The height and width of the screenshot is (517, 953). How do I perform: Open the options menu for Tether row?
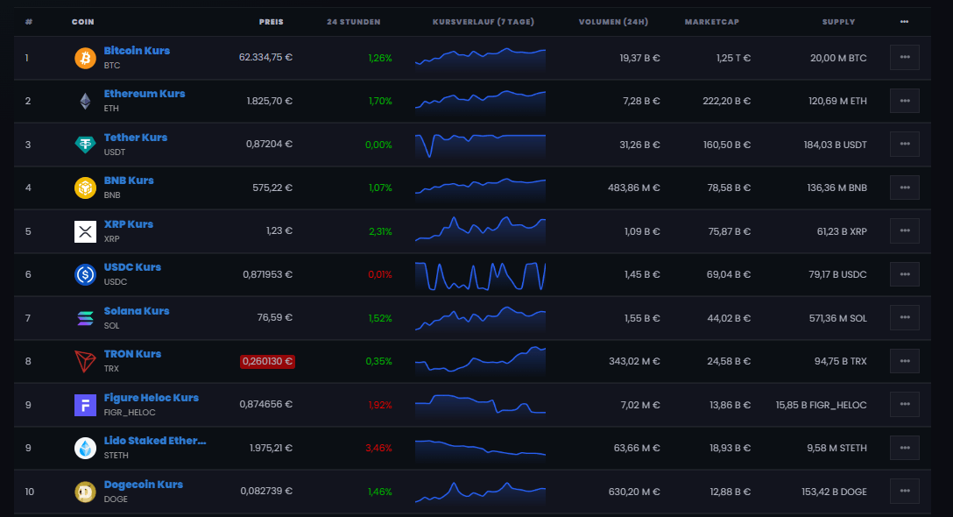tap(904, 145)
